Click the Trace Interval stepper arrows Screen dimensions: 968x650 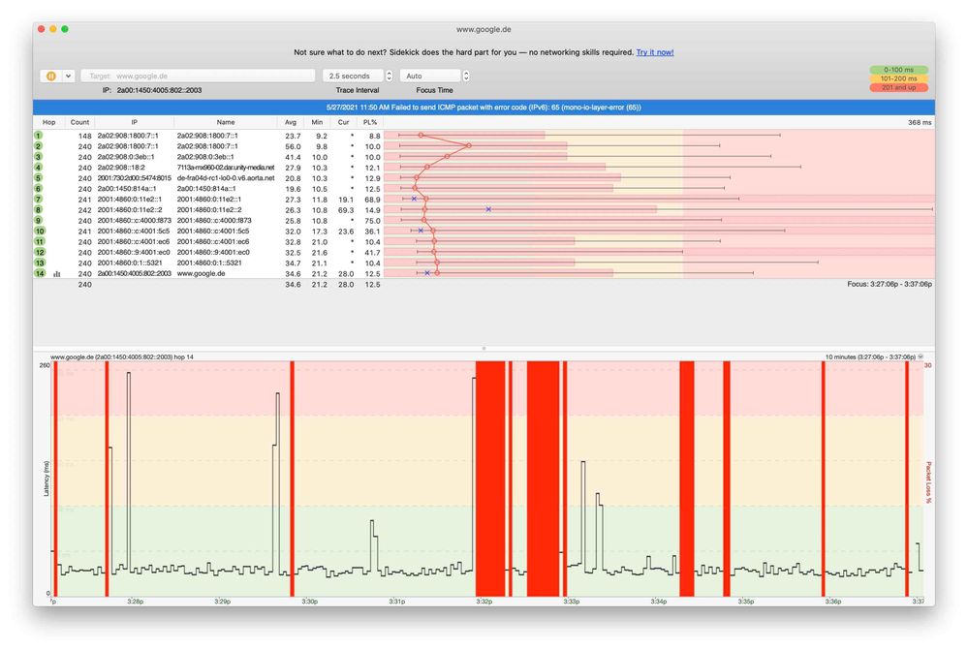(x=389, y=76)
